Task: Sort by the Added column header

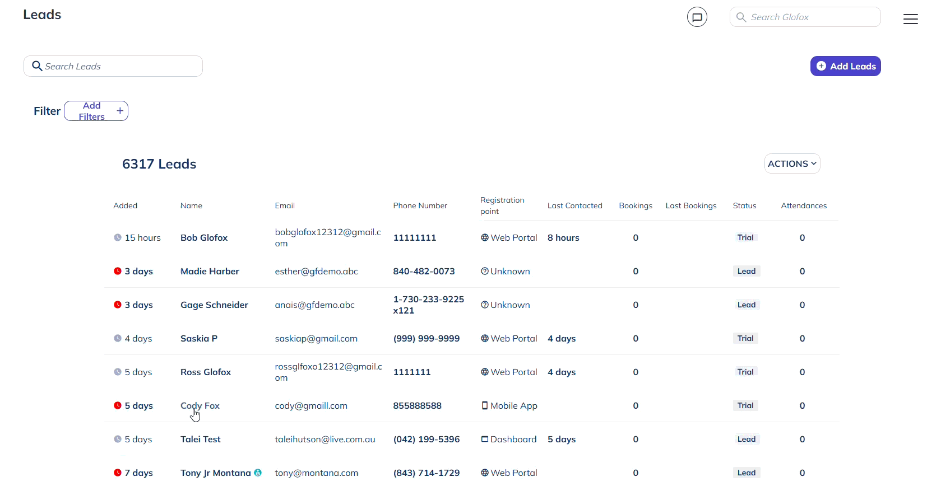Action: [126, 205]
